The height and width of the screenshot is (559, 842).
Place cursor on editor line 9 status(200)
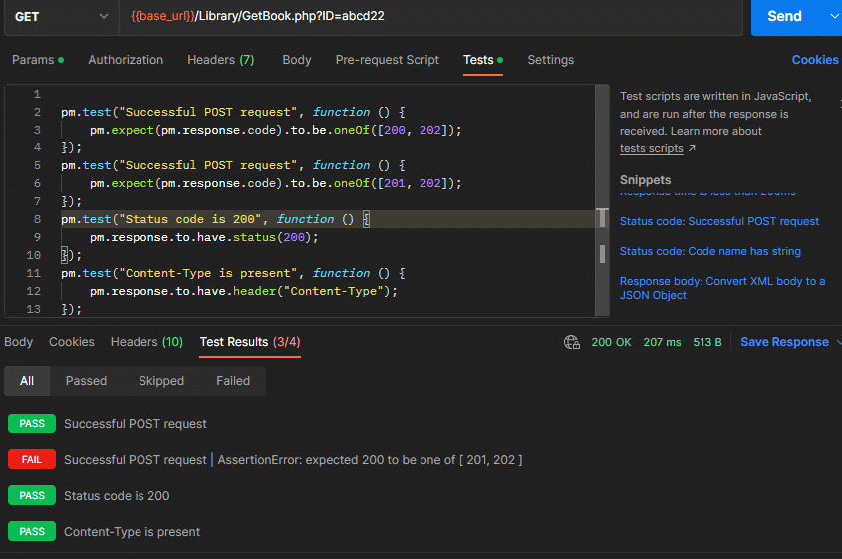tap(275, 237)
